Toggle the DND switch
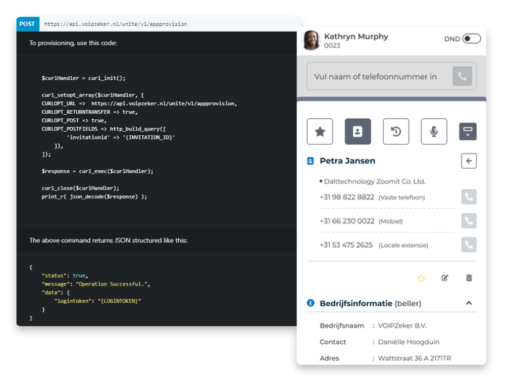The height and width of the screenshot is (378, 507). (471, 39)
